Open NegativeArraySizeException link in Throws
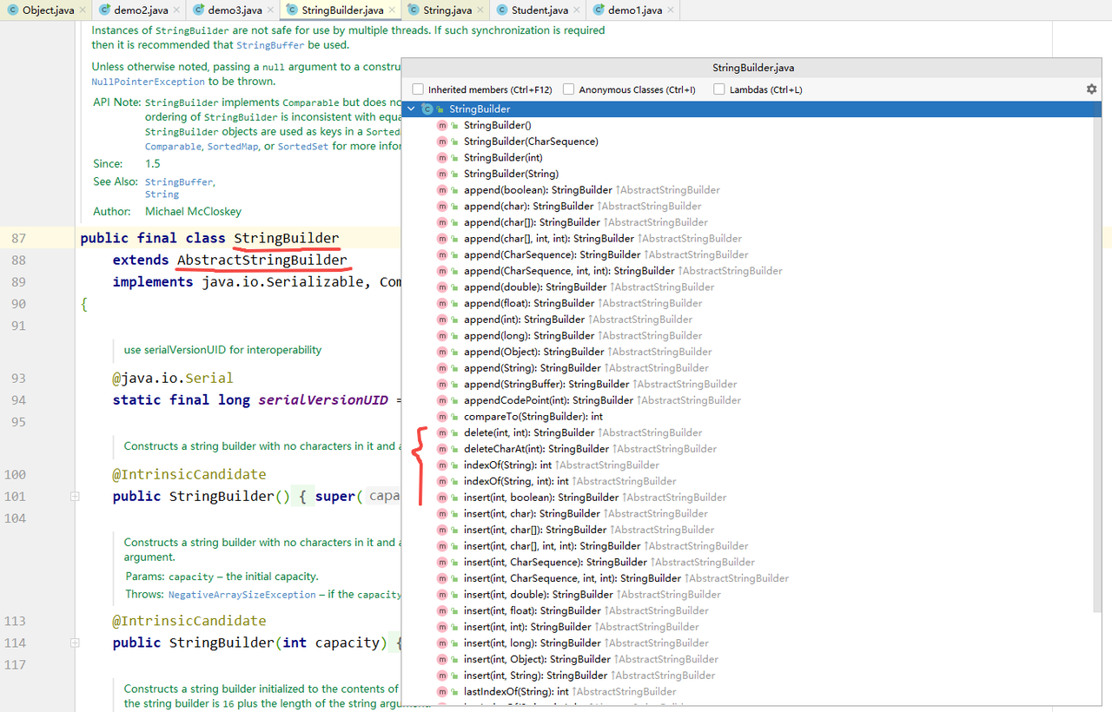1112x712 pixels. pyautogui.click(x=242, y=595)
